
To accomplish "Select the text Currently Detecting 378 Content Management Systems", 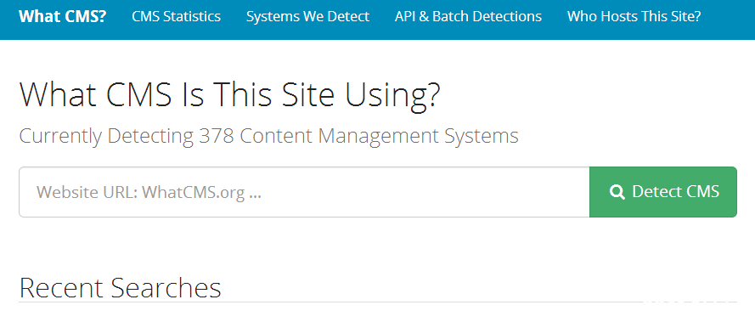I will point(268,137).
